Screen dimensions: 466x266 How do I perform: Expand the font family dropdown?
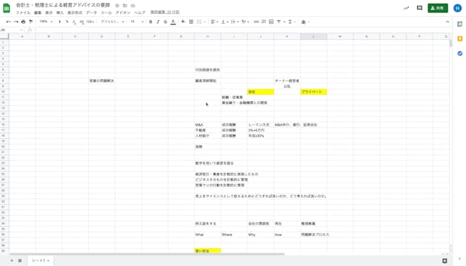coord(113,21)
